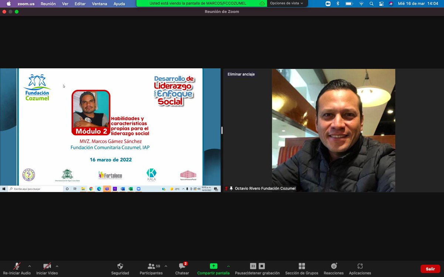Open the Reacciones emoji menu
Viewport: 444px width, 277px height.
point(334,269)
